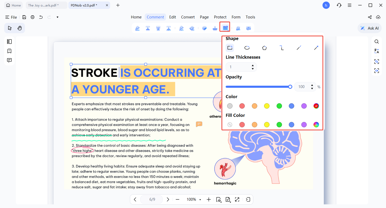The height and width of the screenshot is (208, 386).
Task: Increase line thickness with up arrow
Action: (252, 65)
